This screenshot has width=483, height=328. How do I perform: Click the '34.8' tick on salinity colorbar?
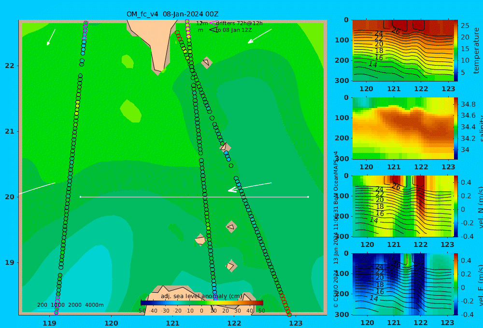[468, 104]
